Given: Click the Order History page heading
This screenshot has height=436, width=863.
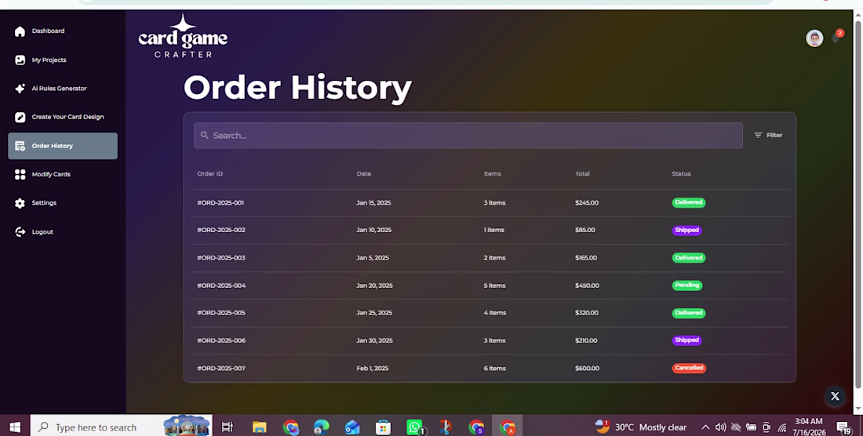Looking at the screenshot, I should point(297,87).
